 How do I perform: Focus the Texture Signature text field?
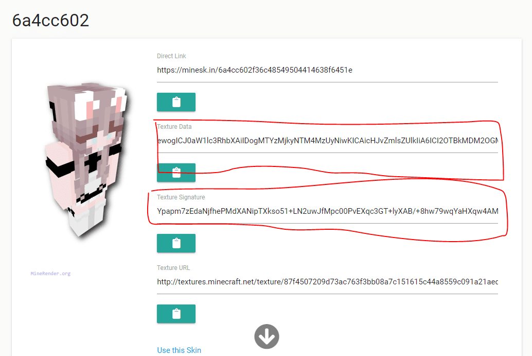[x=327, y=212]
